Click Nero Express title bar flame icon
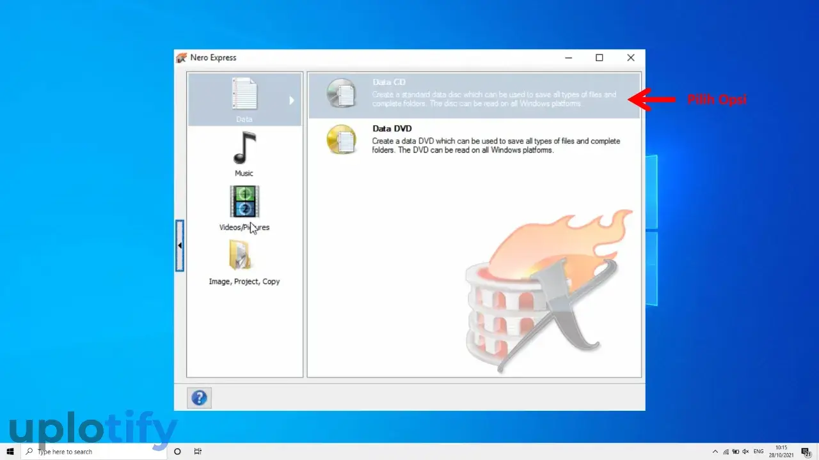 click(182, 57)
